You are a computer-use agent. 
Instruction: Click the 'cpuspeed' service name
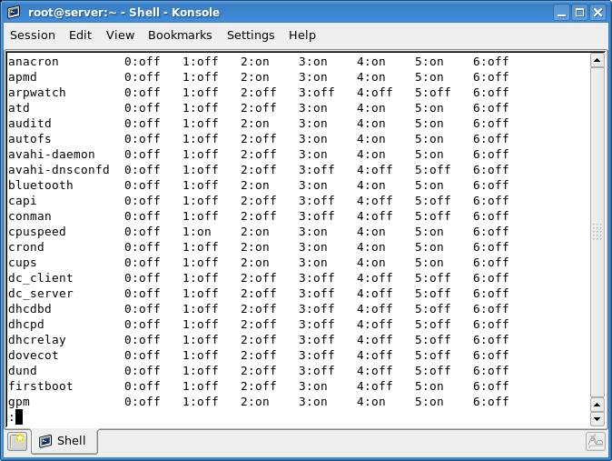(37, 232)
